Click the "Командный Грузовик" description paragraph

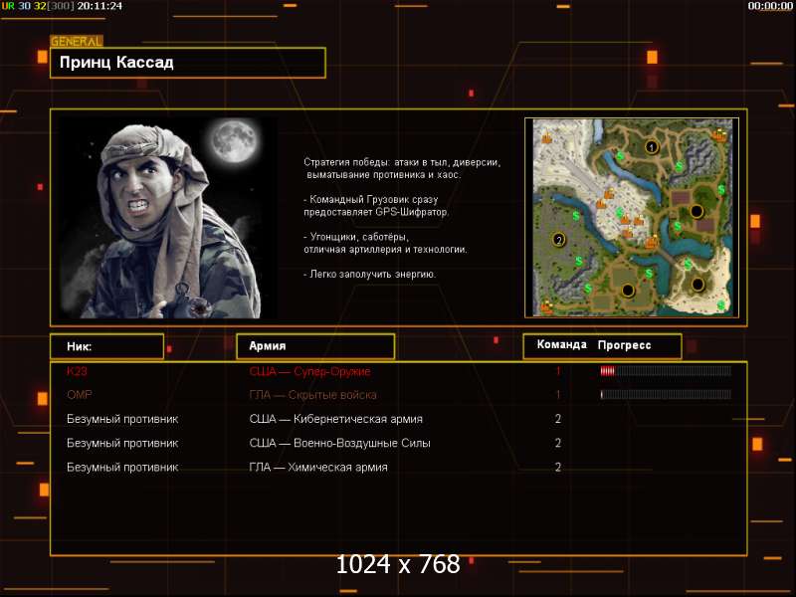[376, 206]
